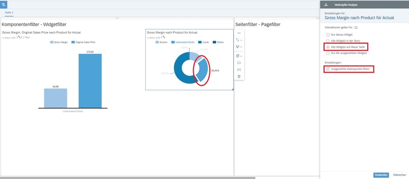Click the story filter icon at top-left
Screen dimensions: 409x179
pos(4,4)
